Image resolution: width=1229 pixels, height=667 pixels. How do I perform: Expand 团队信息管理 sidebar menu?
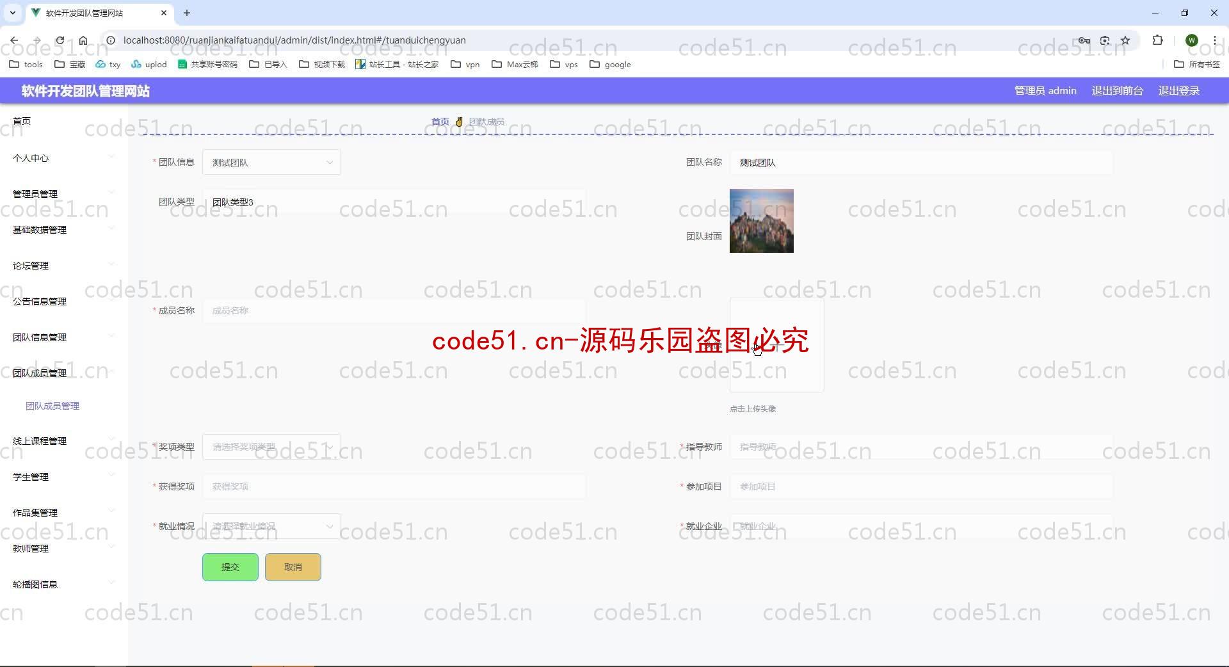[x=64, y=337]
